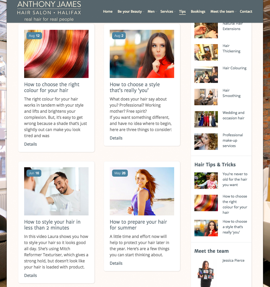Open the woman on beach article image

pyautogui.click(x=142, y=191)
